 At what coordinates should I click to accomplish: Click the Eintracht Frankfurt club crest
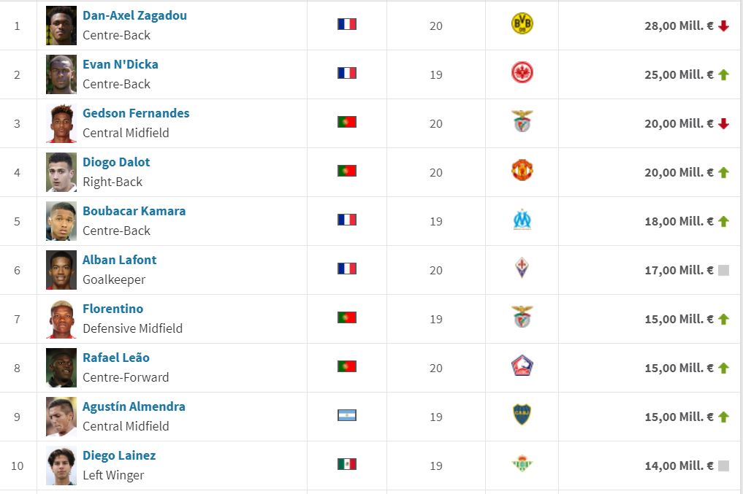[522, 73]
